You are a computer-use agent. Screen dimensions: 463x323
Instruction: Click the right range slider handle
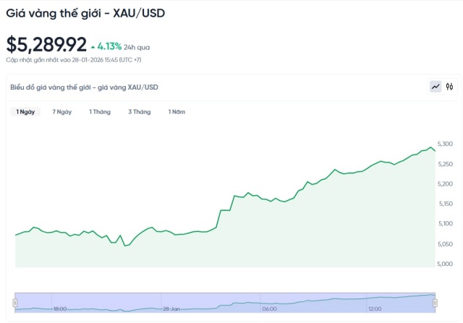click(x=435, y=302)
